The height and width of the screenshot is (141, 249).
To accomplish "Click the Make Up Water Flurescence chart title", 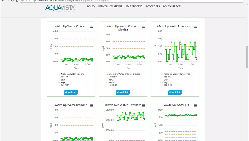I will [x=175, y=26].
